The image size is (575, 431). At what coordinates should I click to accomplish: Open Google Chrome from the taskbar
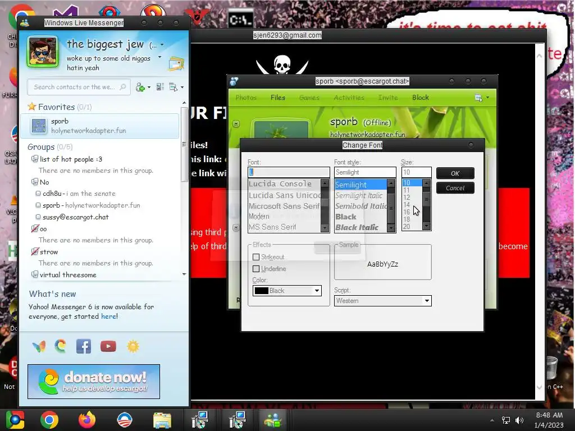click(49, 420)
